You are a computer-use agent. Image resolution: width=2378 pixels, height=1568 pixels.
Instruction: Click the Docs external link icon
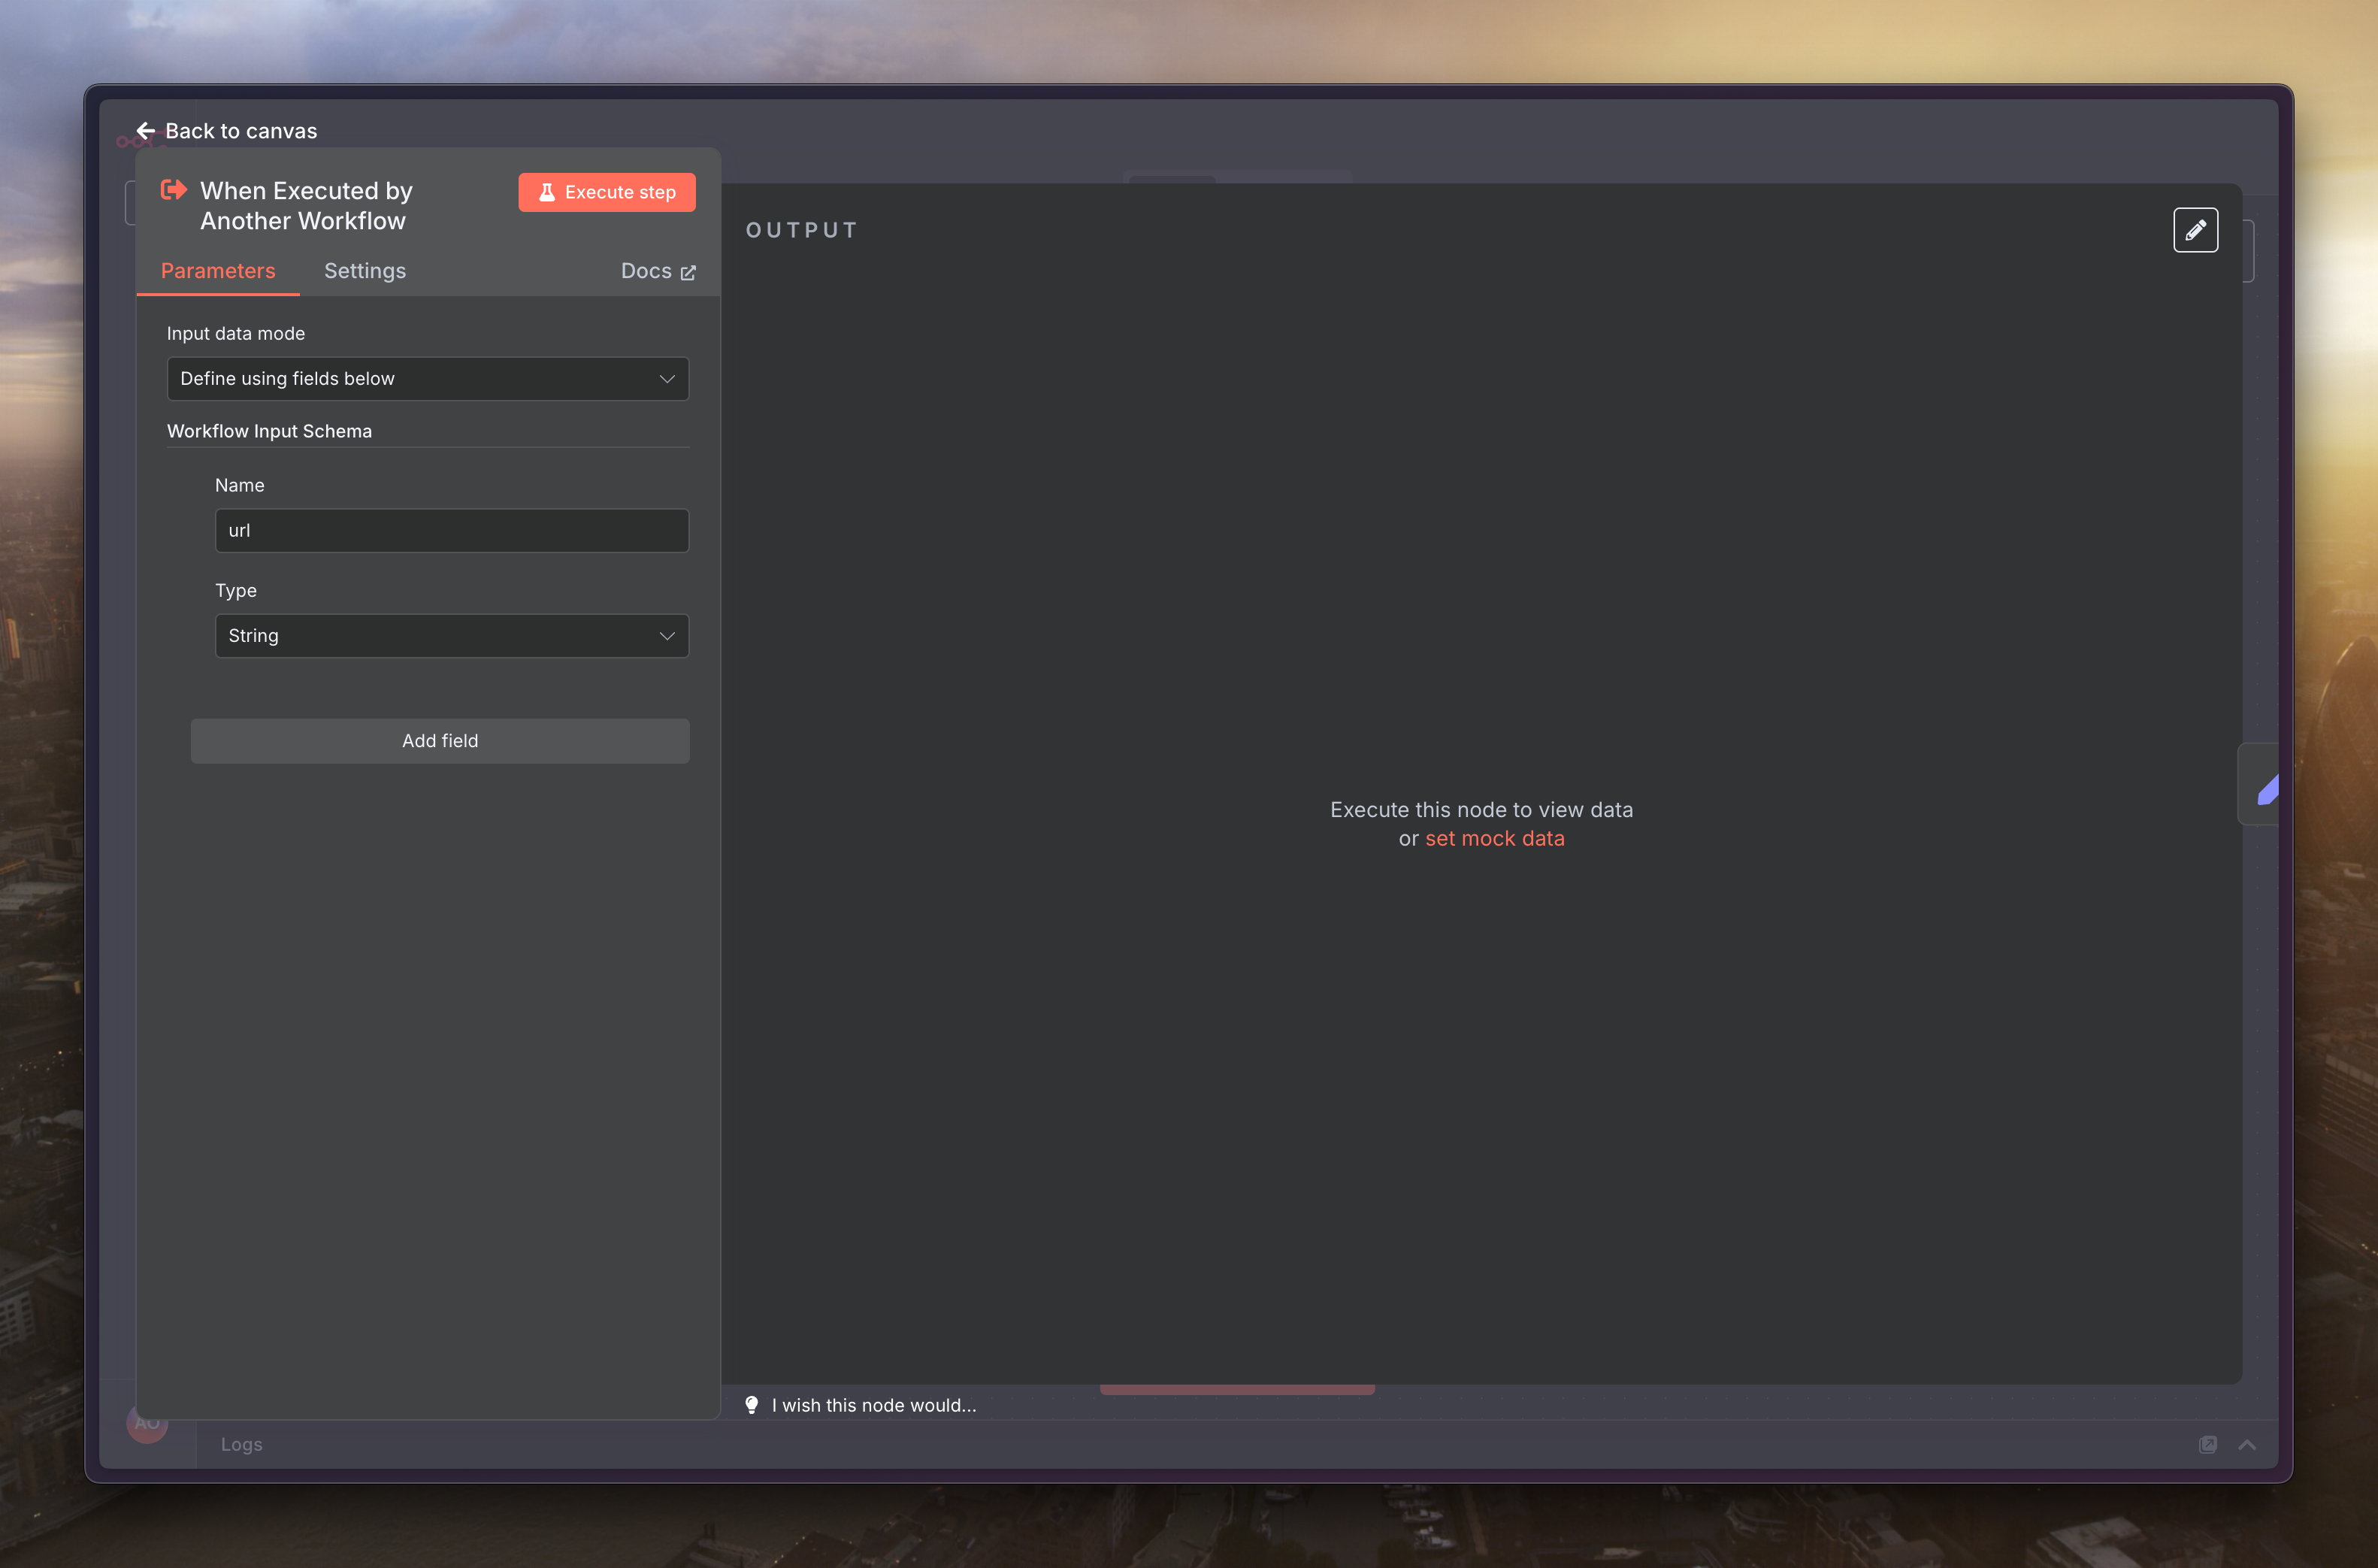[x=688, y=272]
